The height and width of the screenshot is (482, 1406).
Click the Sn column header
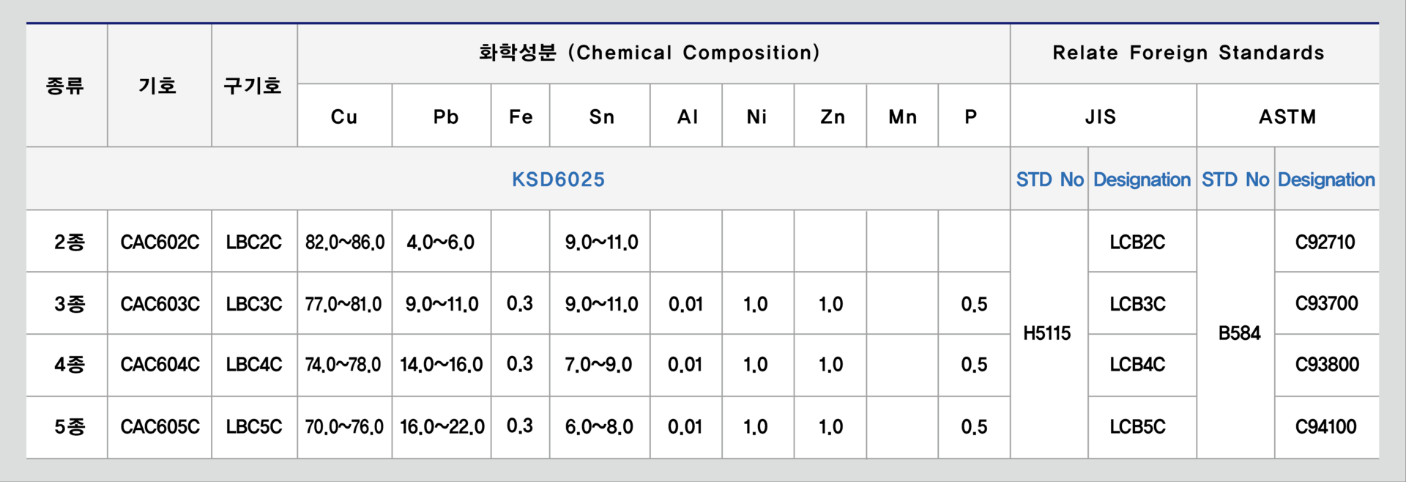click(x=602, y=116)
